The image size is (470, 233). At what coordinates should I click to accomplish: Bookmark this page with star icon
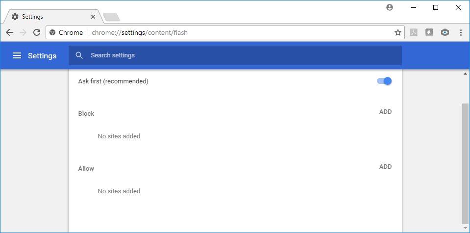pyautogui.click(x=398, y=32)
